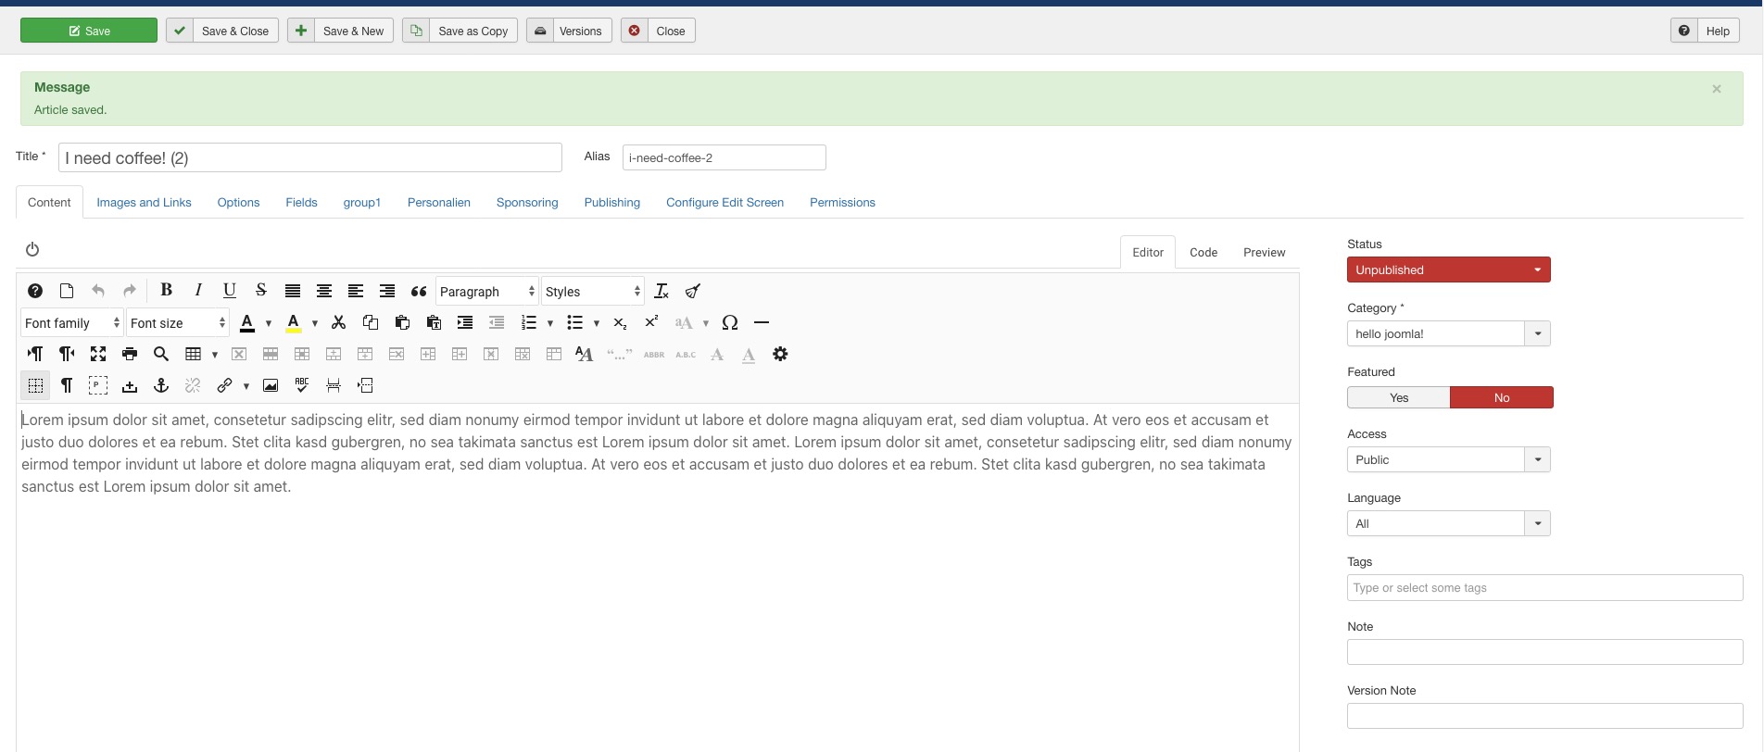This screenshot has height=752, width=1764.
Task: Click the green Save button
Action: [89, 31]
